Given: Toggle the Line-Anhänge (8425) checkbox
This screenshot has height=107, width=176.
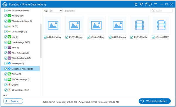Looking at the screenshot, I should pos(6,42).
